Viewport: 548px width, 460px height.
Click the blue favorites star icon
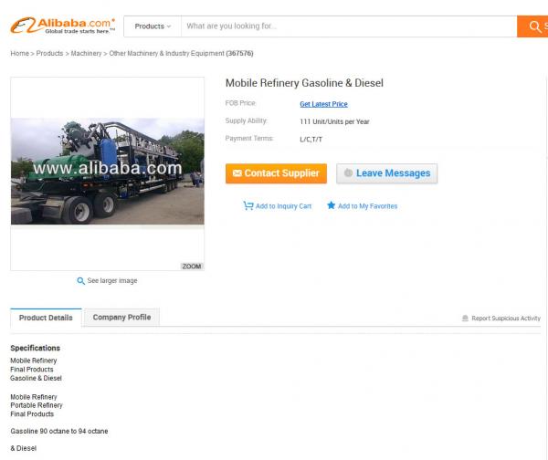click(331, 205)
